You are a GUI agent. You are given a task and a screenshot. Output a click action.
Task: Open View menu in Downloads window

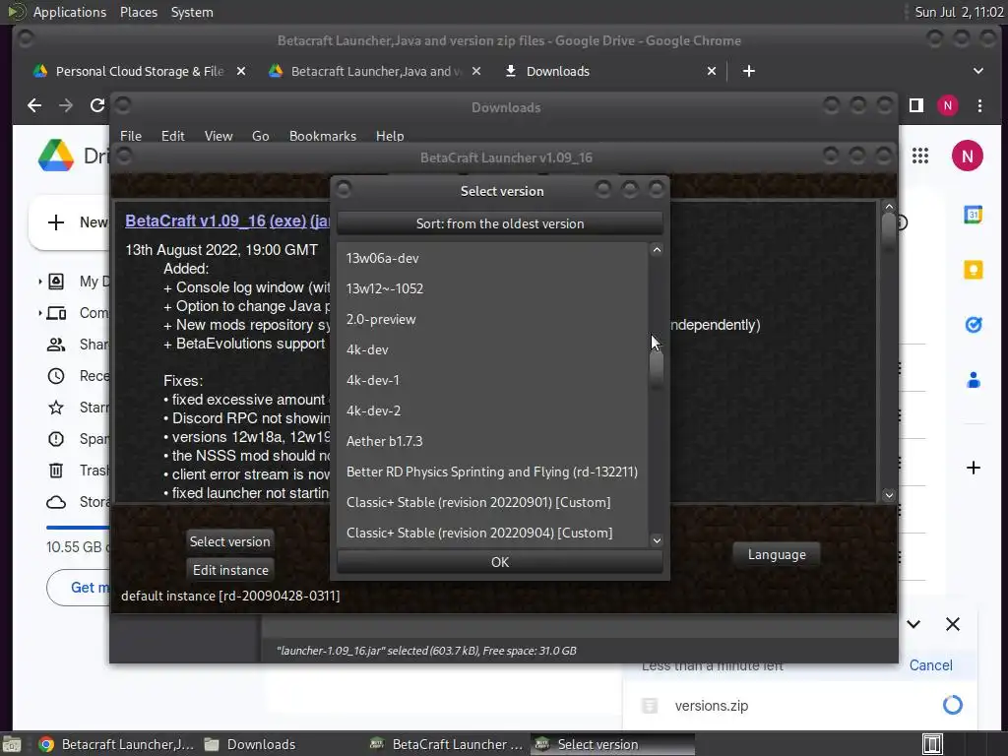pyautogui.click(x=218, y=136)
